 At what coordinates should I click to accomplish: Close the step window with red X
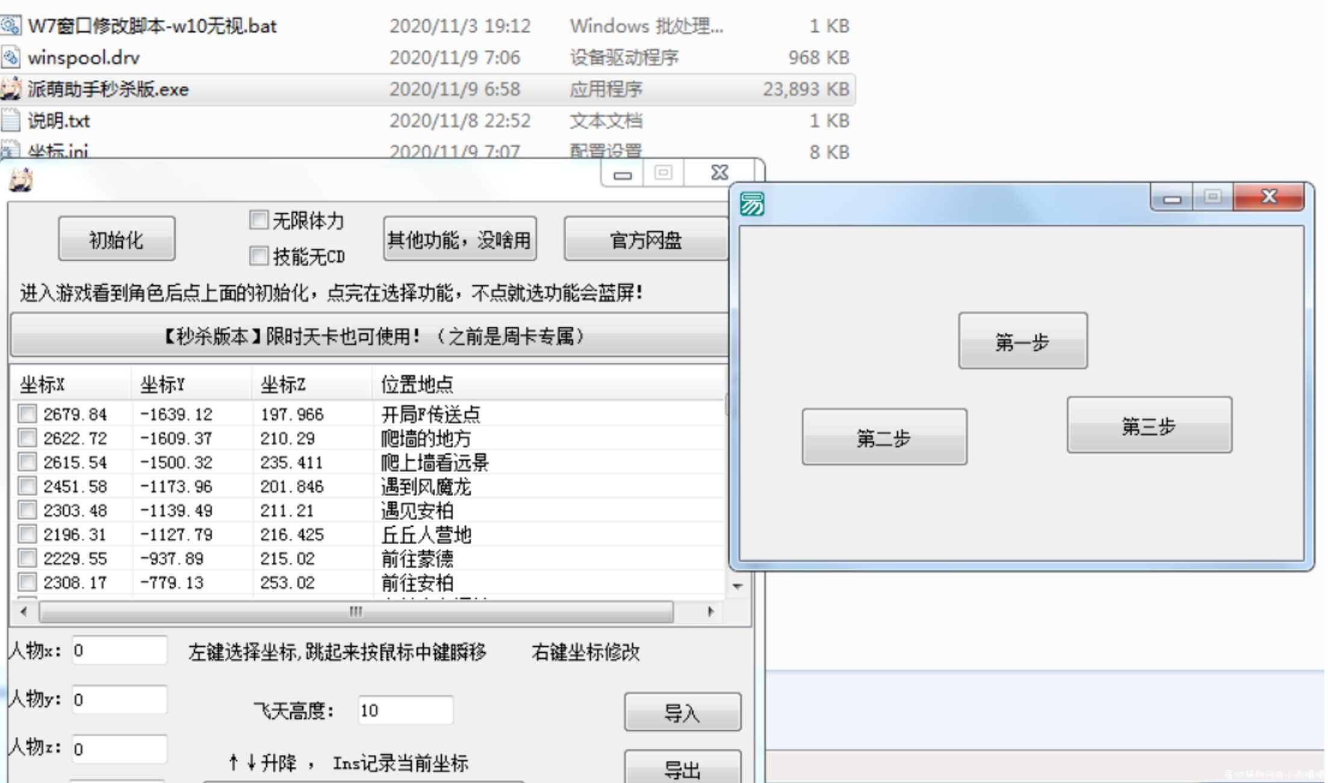point(1269,197)
